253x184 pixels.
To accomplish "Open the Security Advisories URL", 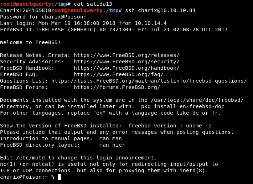I will tap(127, 62).
